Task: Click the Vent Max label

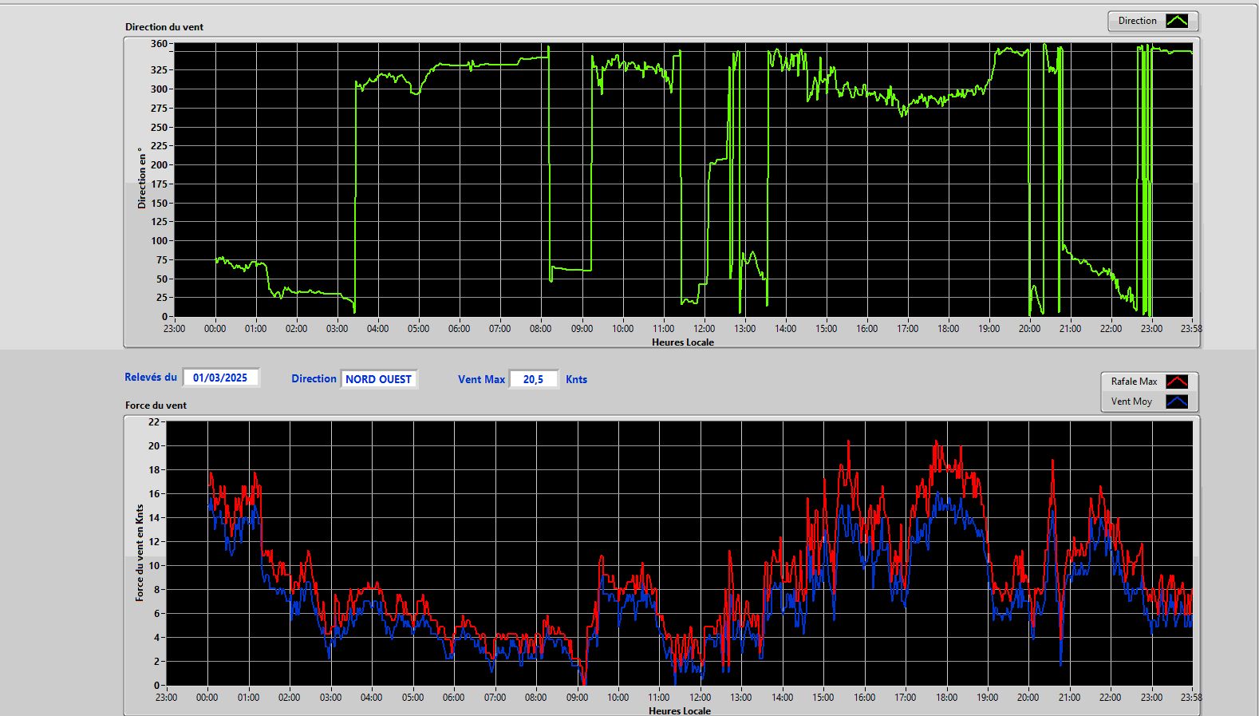Action: [x=481, y=379]
